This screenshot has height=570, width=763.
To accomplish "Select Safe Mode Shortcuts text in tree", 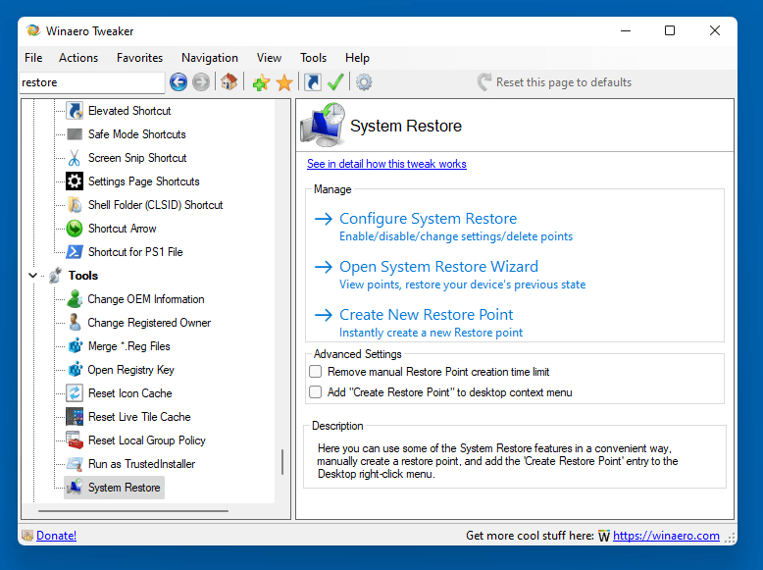I will tap(137, 134).
